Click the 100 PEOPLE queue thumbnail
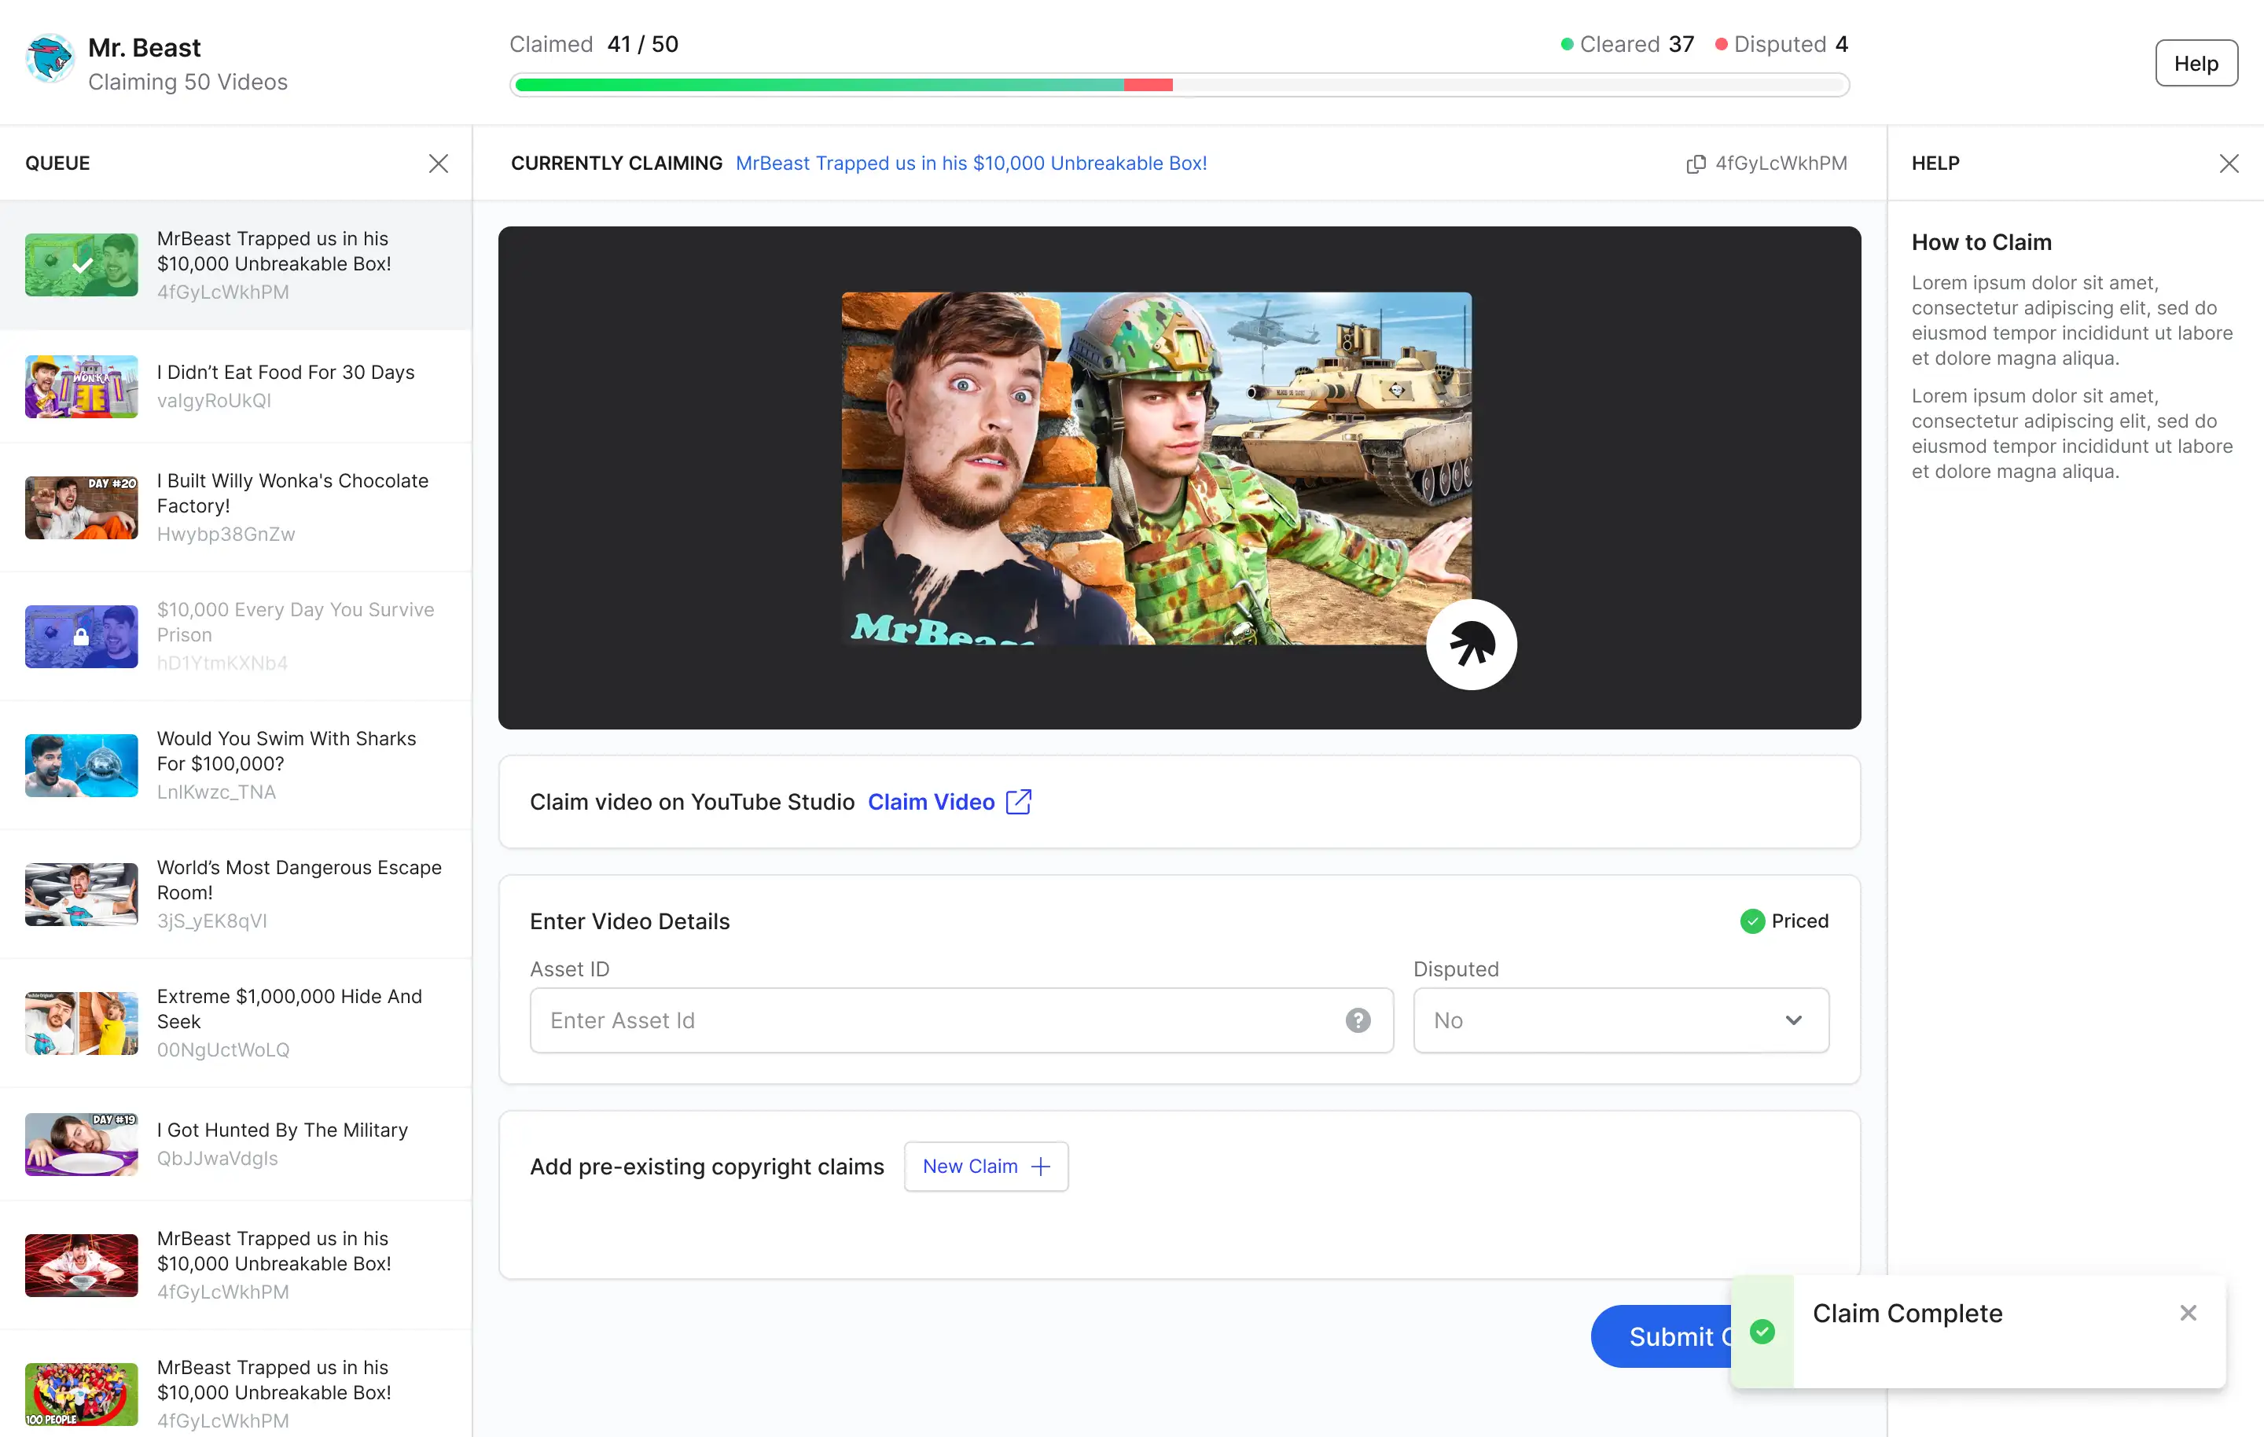 coord(81,1394)
